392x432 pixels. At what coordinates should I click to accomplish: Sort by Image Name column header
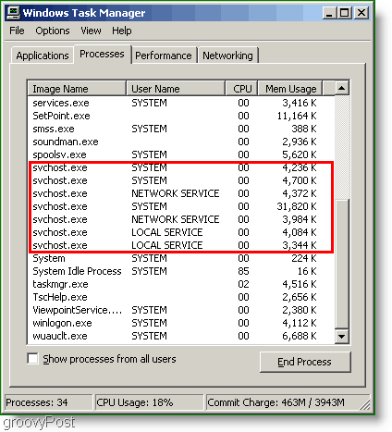[77, 89]
